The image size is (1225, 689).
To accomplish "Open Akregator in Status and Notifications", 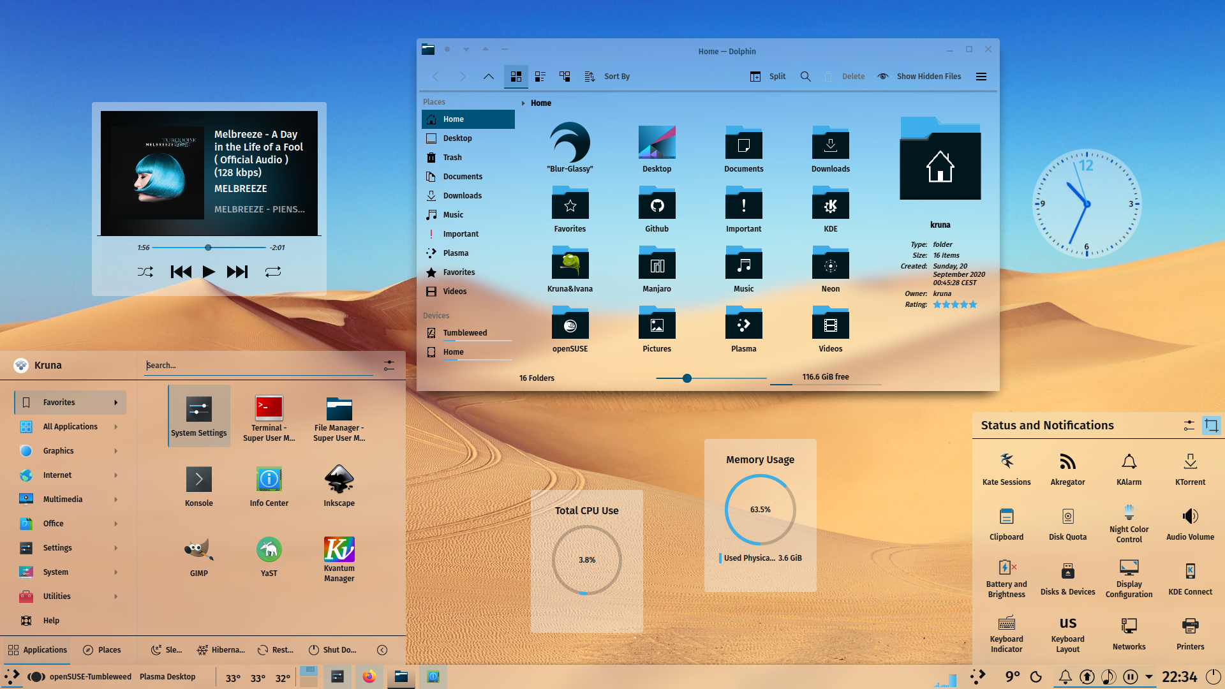I will [x=1067, y=469].
